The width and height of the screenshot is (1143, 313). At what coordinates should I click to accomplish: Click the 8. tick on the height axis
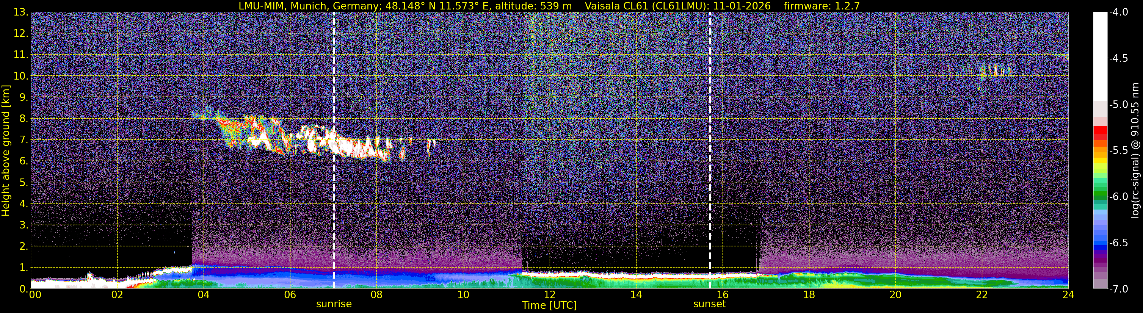tap(24, 118)
